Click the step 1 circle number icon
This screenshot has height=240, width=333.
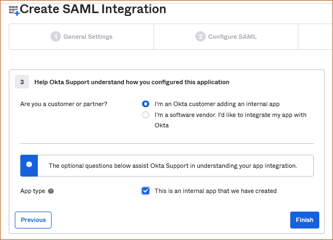coord(55,37)
